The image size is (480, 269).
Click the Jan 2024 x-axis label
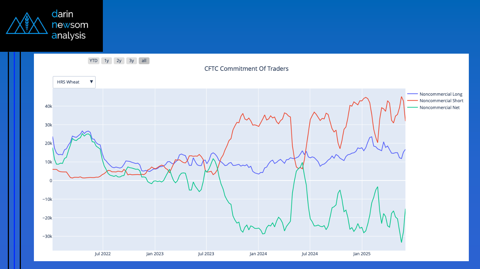[258, 254]
